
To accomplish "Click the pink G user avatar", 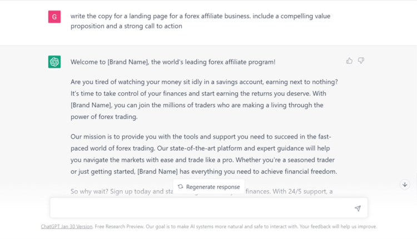I will coord(54,17).
